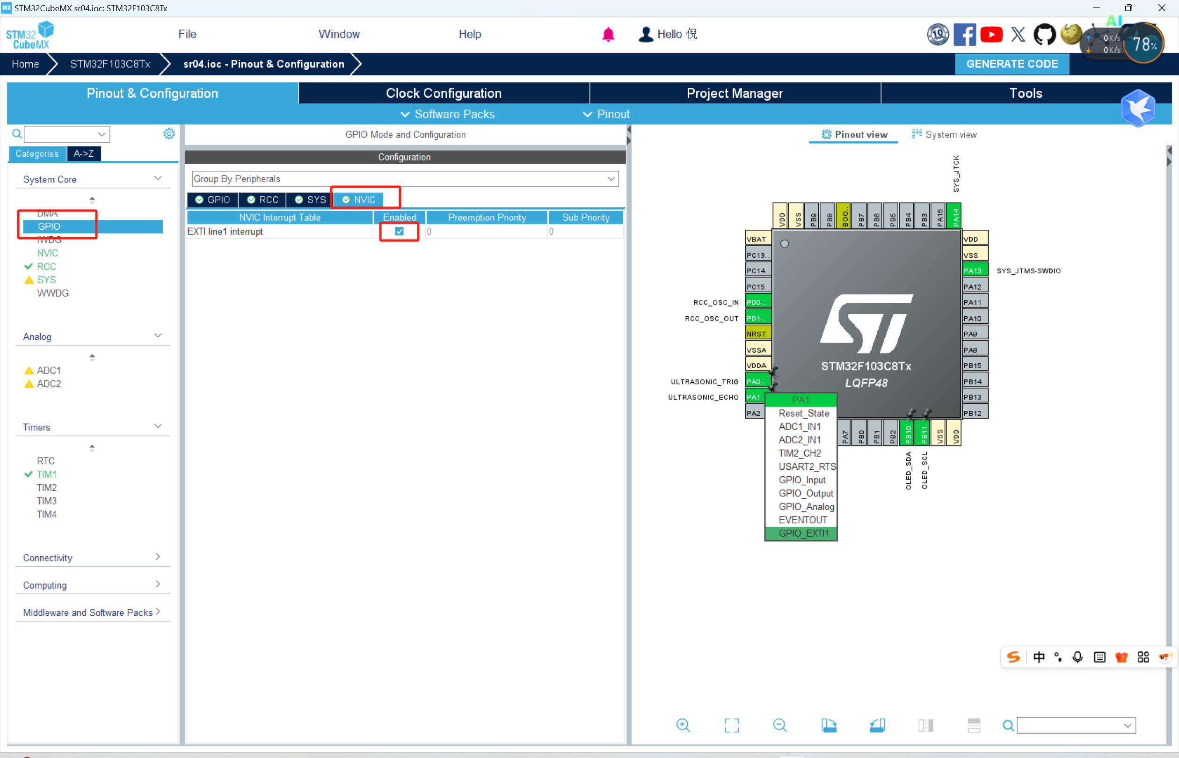Open the IME soft keyboard icon
This screenshot has width=1179, height=758.
(1099, 657)
